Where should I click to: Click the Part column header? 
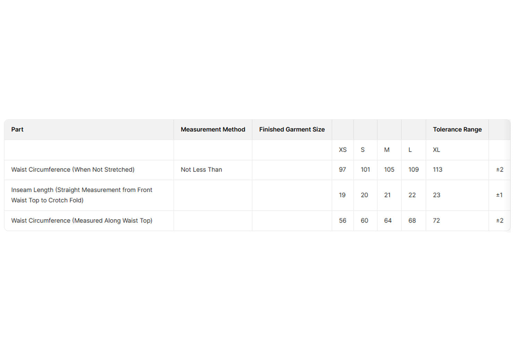coord(17,130)
